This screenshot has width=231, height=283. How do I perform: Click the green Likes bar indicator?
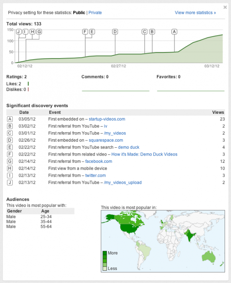(28, 84)
